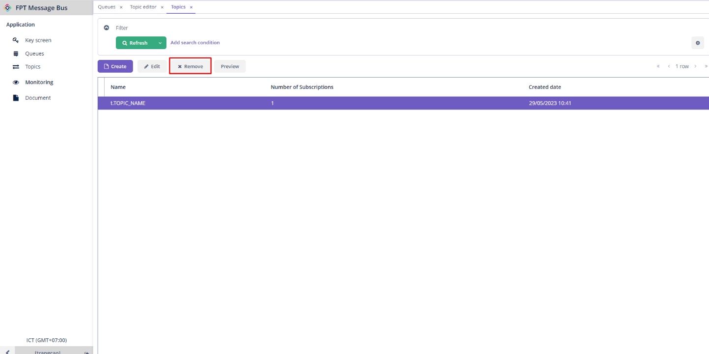Image resolution: width=709 pixels, height=354 pixels.
Task: Switch to the Queues tab
Action: (x=107, y=7)
